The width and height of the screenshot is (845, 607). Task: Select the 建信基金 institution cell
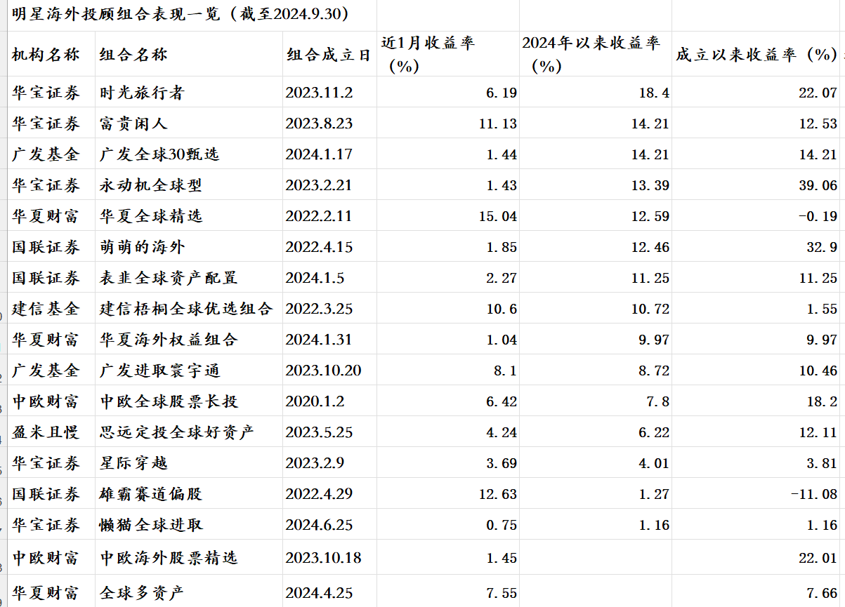pyautogui.click(x=51, y=308)
